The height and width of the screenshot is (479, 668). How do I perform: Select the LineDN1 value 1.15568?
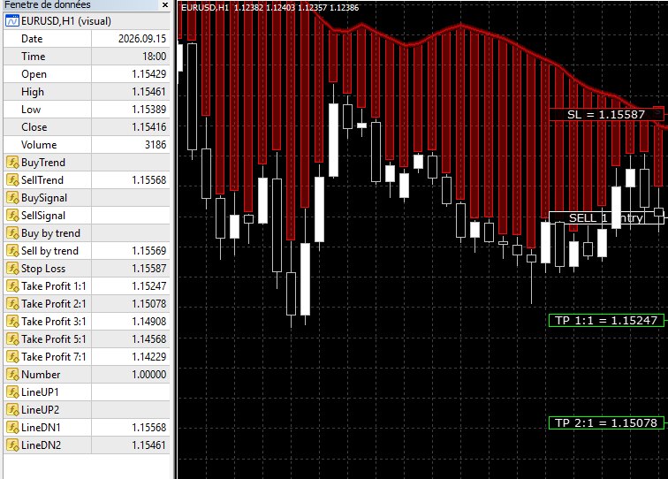tap(149, 428)
